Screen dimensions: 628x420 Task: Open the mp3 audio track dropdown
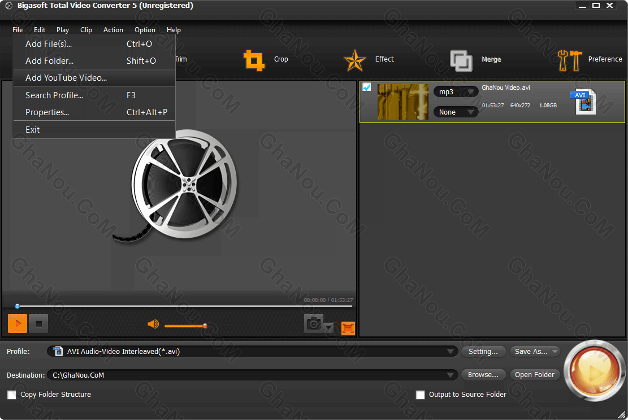tap(456, 92)
